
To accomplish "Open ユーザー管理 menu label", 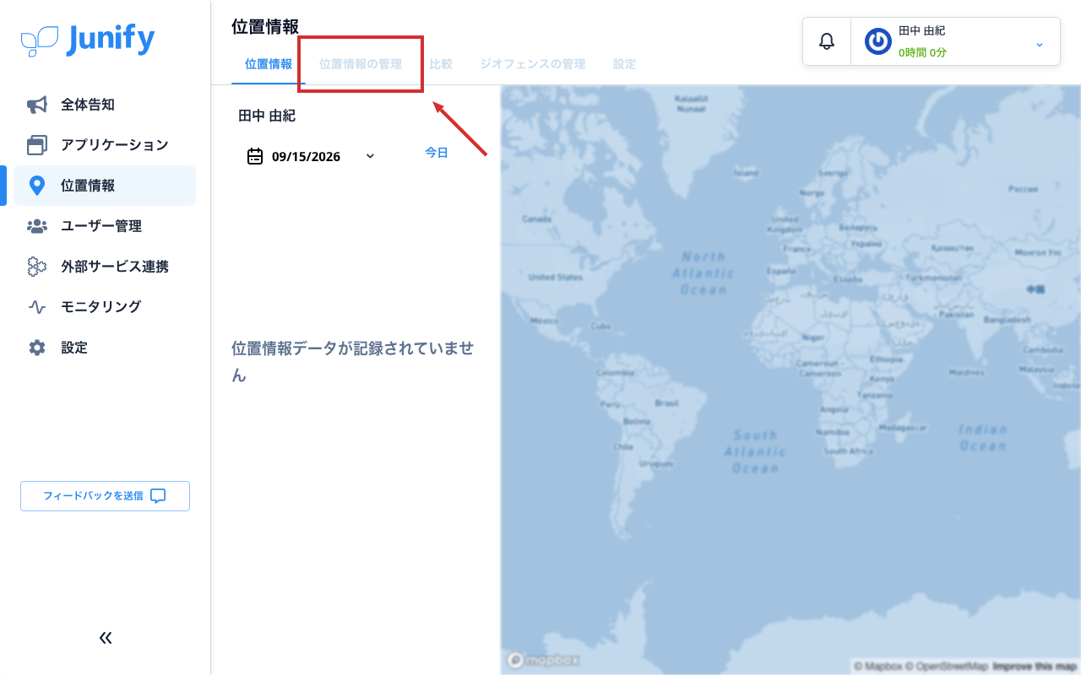I will 101,226.
